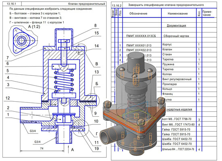Viewport: 222px width, 161px height.
Task: Click the Обозначение column header
Action: pyautogui.click(x=138, y=14)
